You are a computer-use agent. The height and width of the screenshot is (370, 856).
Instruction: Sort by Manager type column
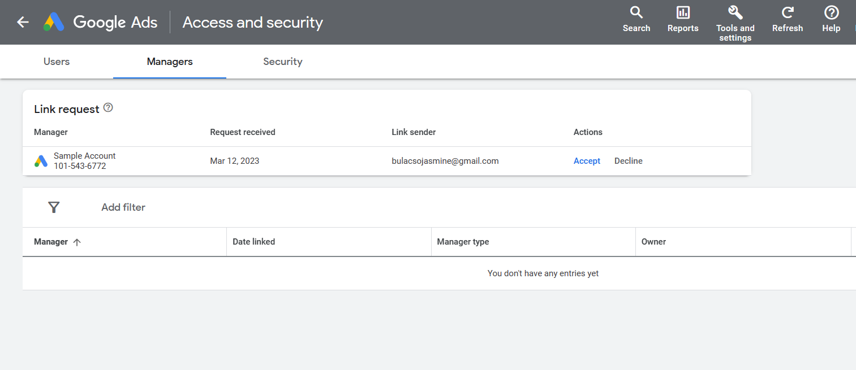tap(463, 242)
